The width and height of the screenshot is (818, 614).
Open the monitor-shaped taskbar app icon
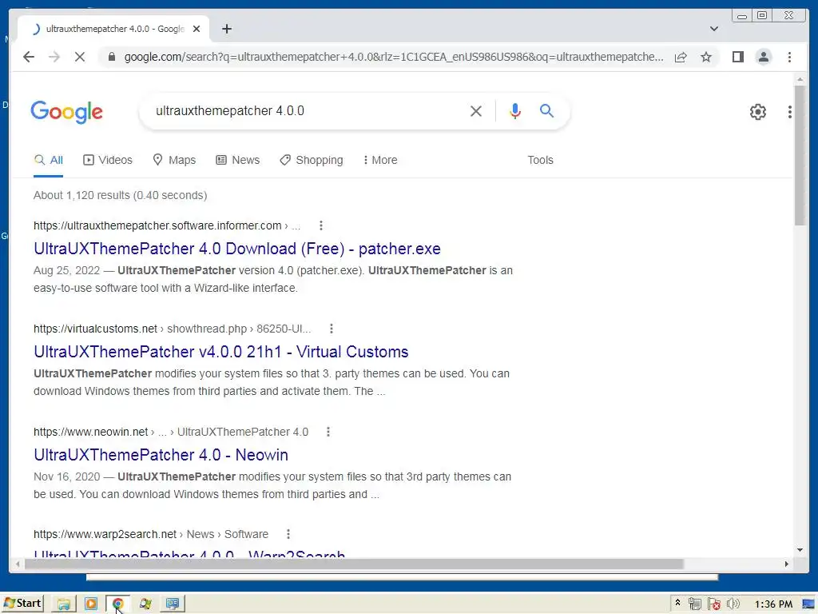click(x=173, y=604)
